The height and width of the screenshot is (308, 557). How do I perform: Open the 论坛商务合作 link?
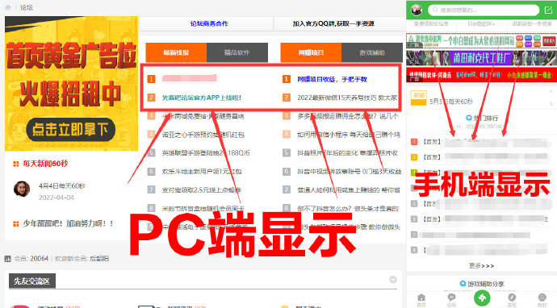[209, 23]
